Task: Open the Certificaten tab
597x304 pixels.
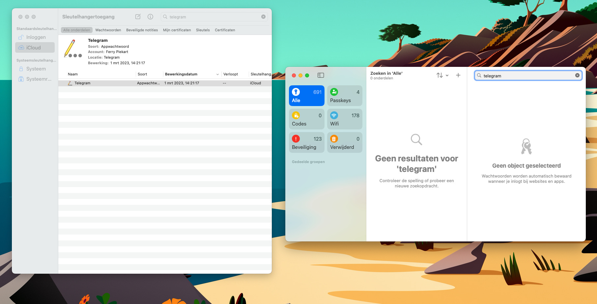Action: [225, 30]
